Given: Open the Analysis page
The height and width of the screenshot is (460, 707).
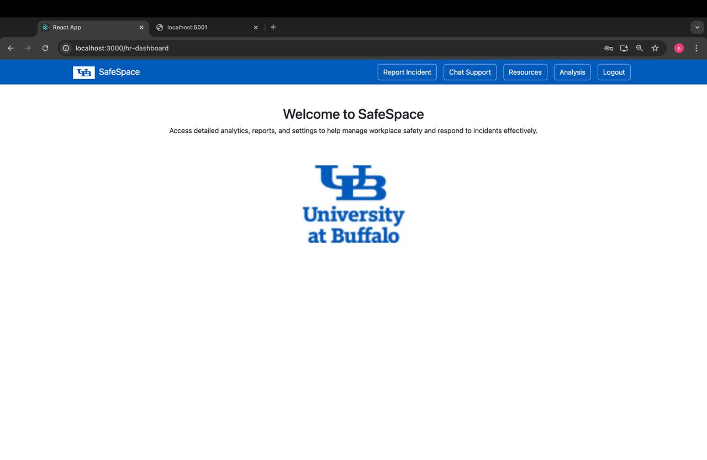Looking at the screenshot, I should pos(572,72).
